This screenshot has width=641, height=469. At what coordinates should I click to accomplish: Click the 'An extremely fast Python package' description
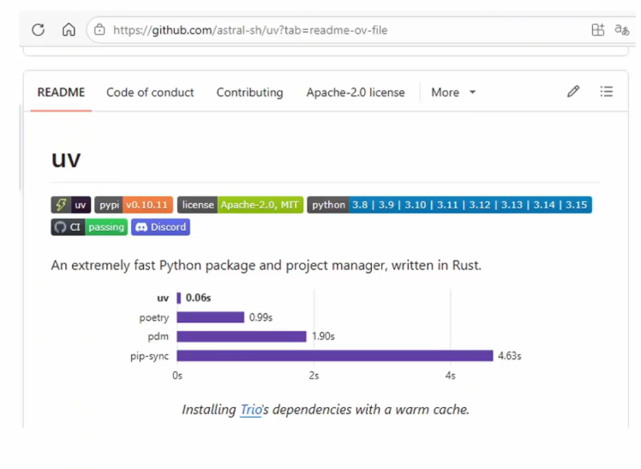click(267, 266)
